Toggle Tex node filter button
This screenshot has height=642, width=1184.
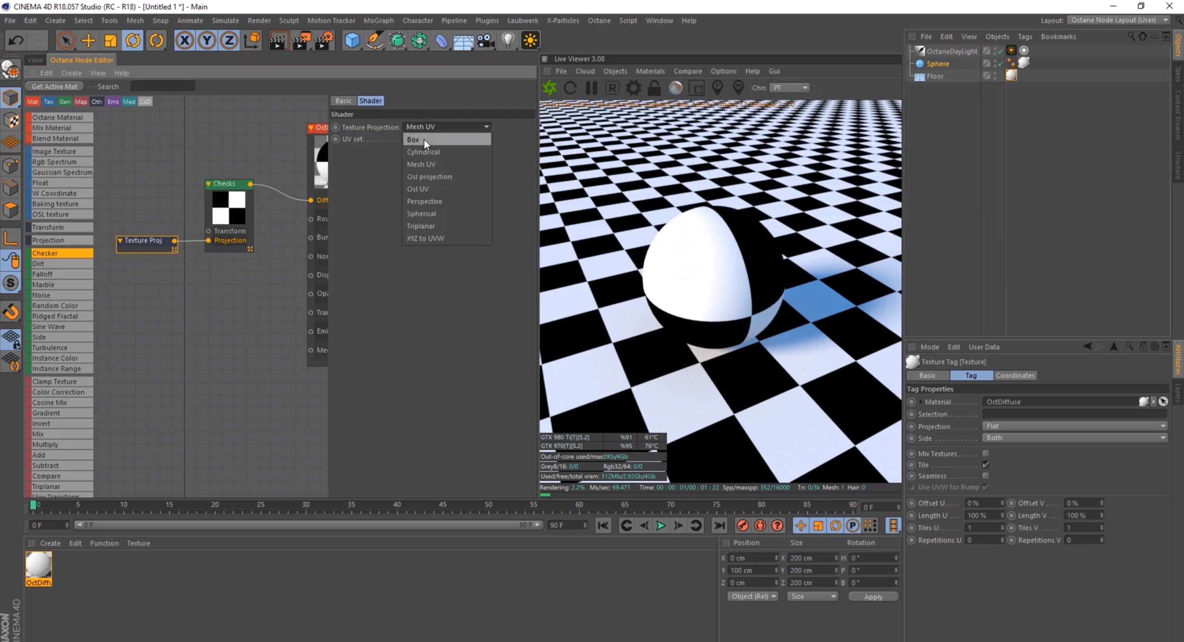[x=49, y=102]
